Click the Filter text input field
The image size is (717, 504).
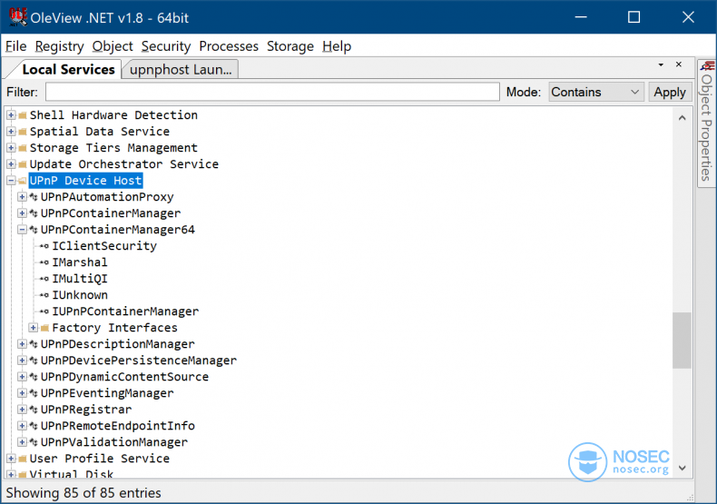pyautogui.click(x=272, y=92)
